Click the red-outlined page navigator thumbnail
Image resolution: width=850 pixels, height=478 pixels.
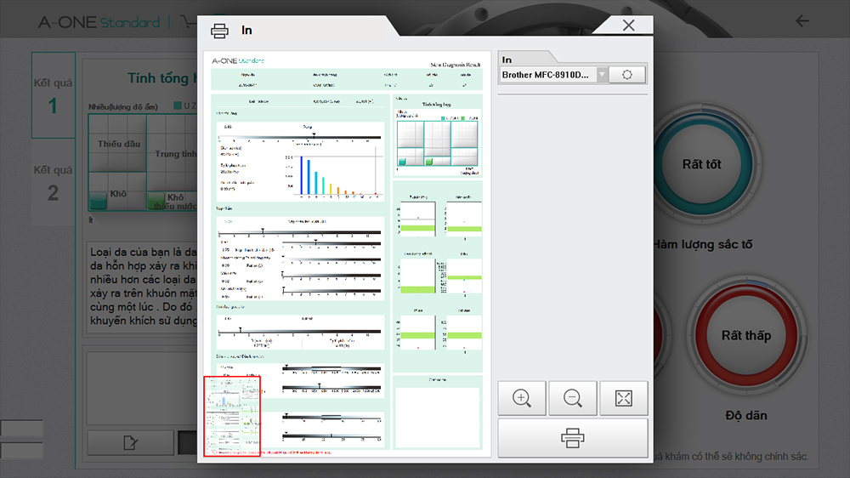pos(231,416)
